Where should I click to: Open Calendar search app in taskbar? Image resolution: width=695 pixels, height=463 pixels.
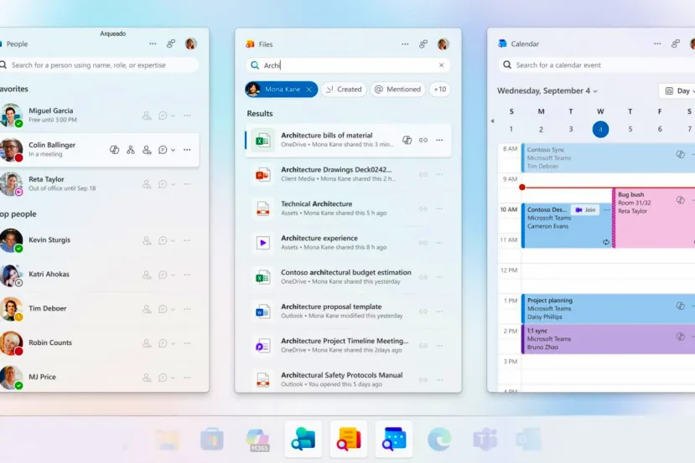pos(394,439)
